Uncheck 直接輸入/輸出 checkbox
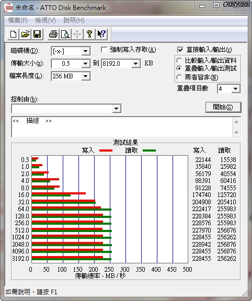Viewport: 252px width, 301px height. (x=180, y=50)
